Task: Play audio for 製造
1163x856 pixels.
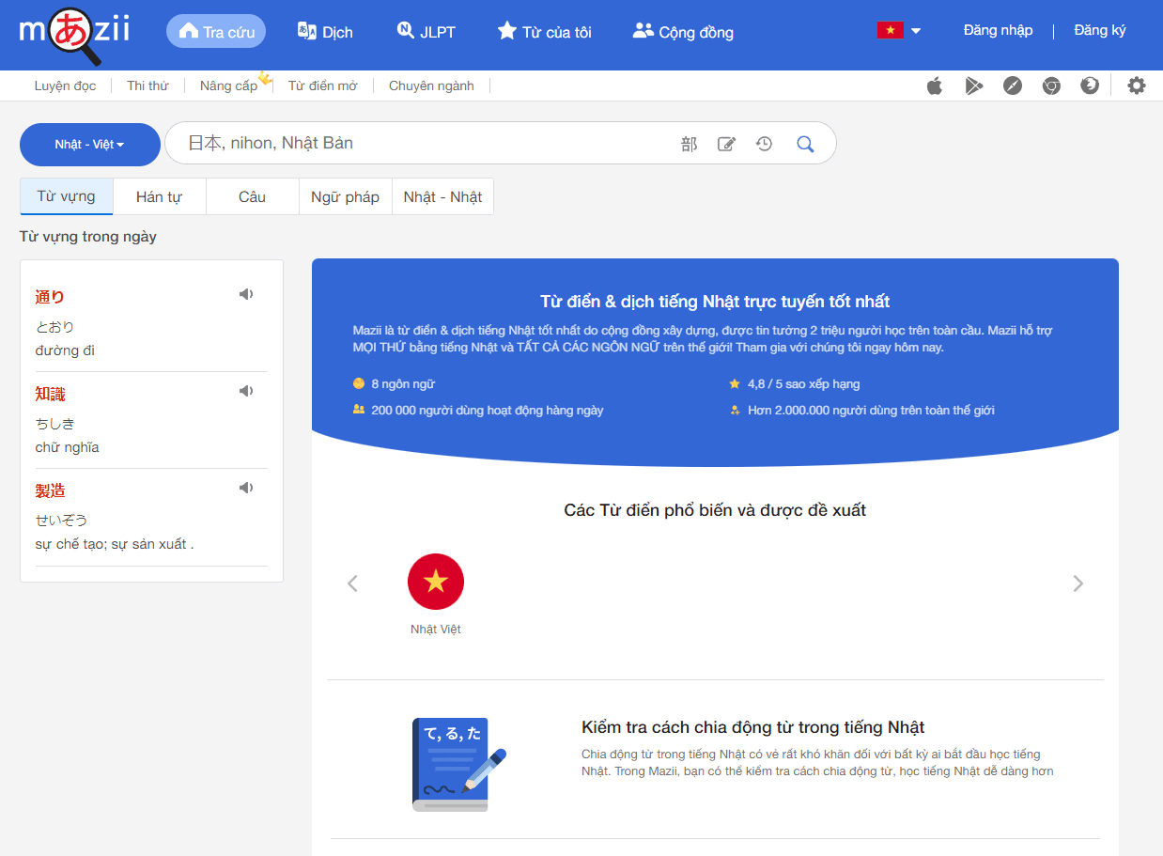Action: (x=246, y=488)
